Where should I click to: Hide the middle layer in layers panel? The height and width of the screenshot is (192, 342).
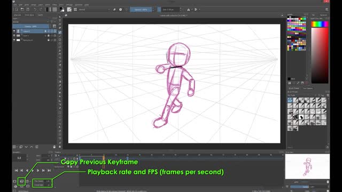click(14, 36)
